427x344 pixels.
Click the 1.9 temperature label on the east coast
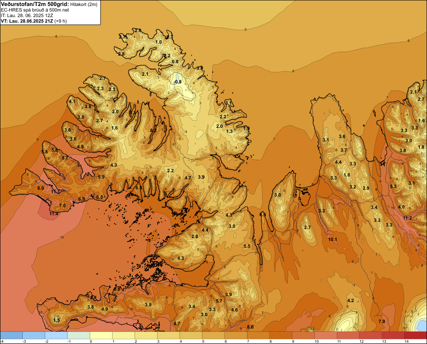(246, 128)
